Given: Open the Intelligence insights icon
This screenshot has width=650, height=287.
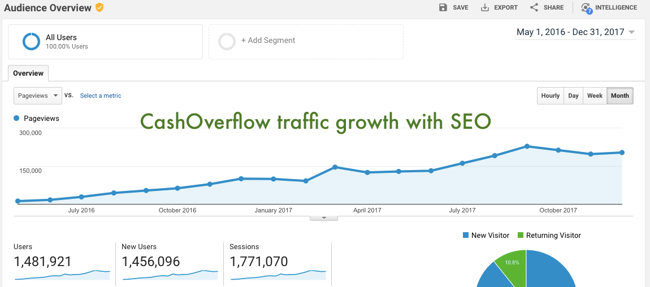Looking at the screenshot, I should 586,8.
